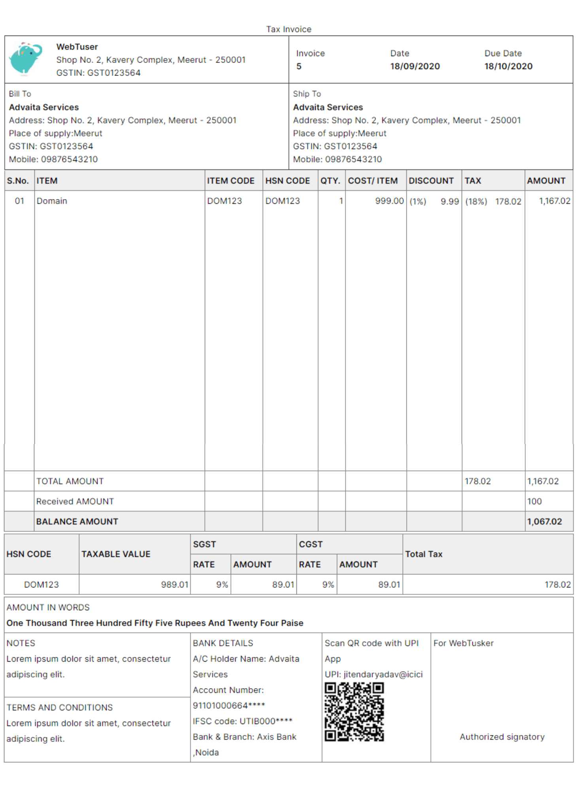Viewport: 583px width, 790px height.
Task: Click the 'WebTuser' company name
Action: [77, 47]
